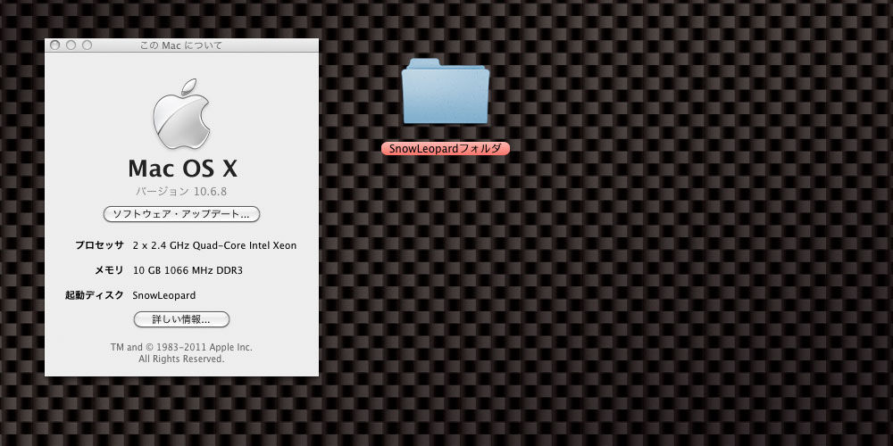Click the TM and © 1983-2011 Apple Inc. text
The image size is (893, 446).
click(181, 347)
